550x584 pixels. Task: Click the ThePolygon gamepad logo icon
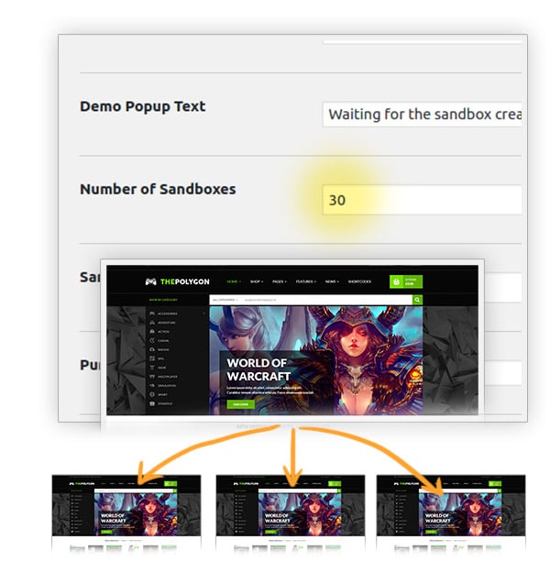(x=150, y=282)
